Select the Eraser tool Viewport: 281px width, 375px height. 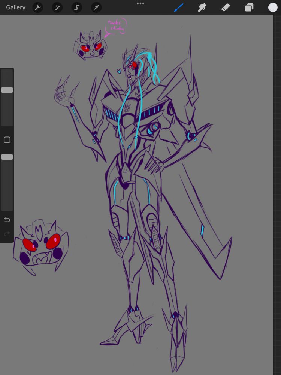tap(226, 7)
